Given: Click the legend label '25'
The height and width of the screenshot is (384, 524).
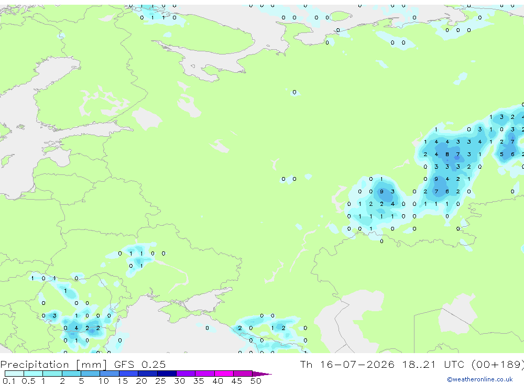Looking at the screenshot, I should (x=160, y=381).
